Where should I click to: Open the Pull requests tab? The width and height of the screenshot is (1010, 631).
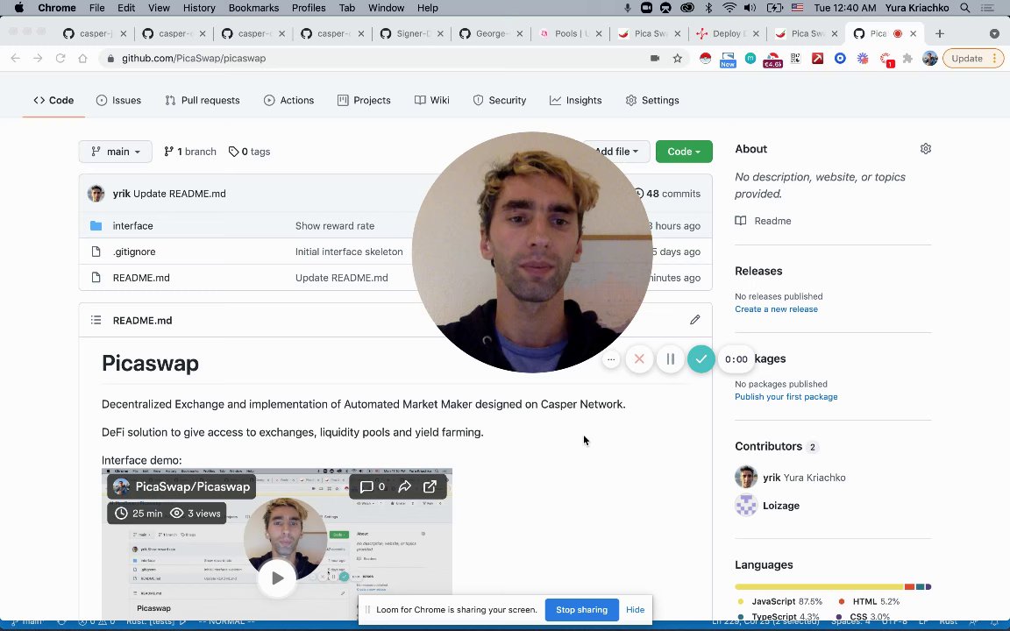coord(203,101)
